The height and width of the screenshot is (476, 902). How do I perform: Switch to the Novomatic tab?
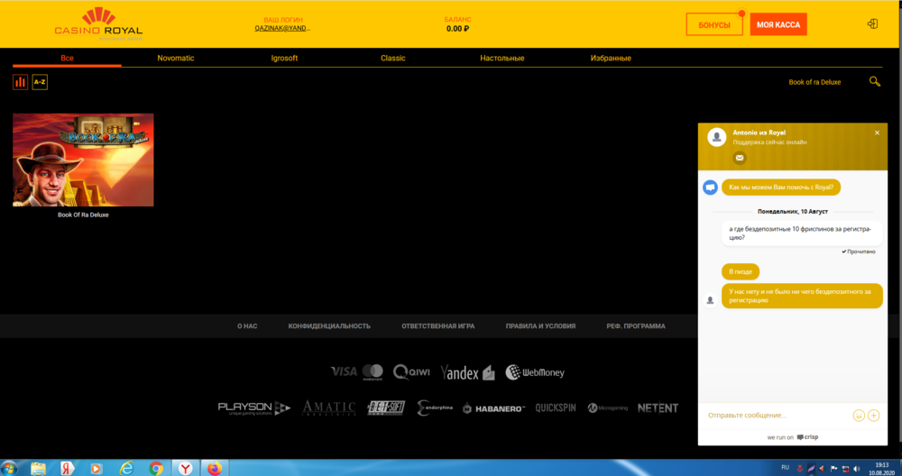pos(176,58)
